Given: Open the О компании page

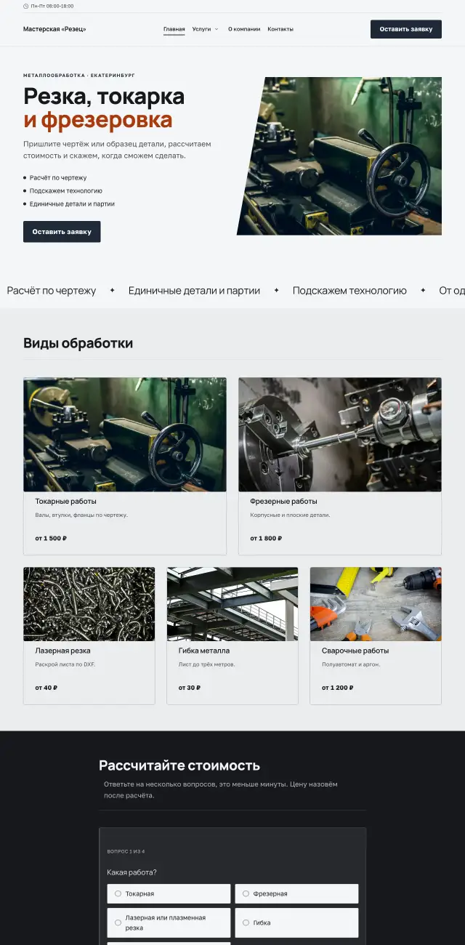Looking at the screenshot, I should pyautogui.click(x=244, y=29).
